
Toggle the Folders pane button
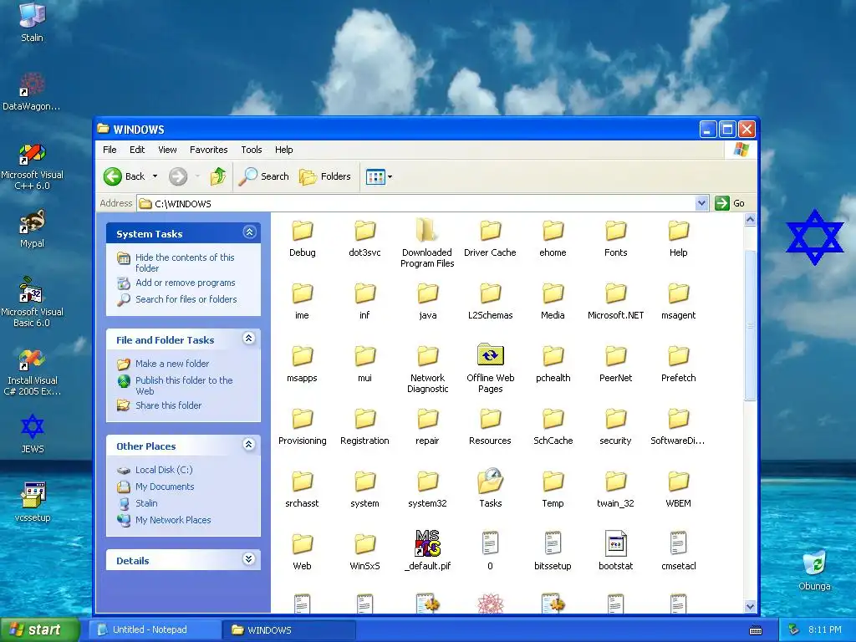click(x=325, y=176)
